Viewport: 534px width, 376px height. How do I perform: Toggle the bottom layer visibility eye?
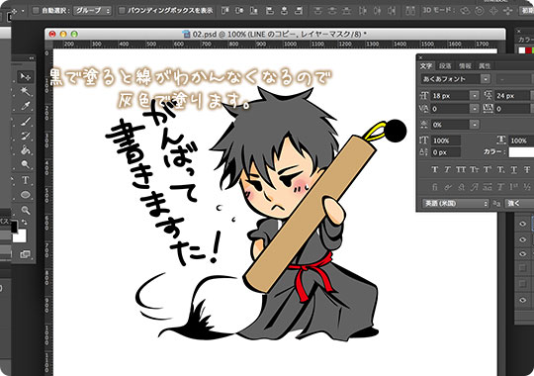tap(523, 300)
